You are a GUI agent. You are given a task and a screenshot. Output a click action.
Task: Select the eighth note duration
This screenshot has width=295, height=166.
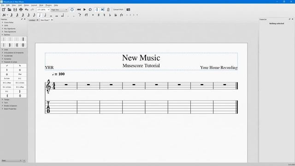(x=34, y=15)
